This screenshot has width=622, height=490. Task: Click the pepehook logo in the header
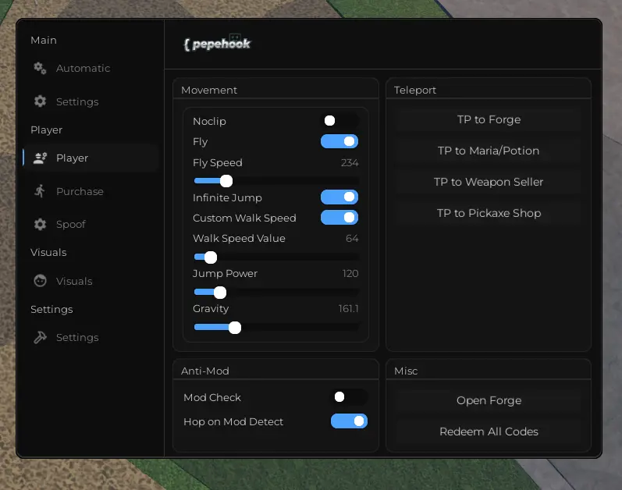pos(217,44)
